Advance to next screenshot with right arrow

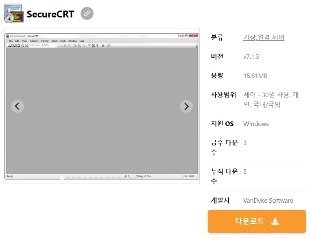[186, 106]
